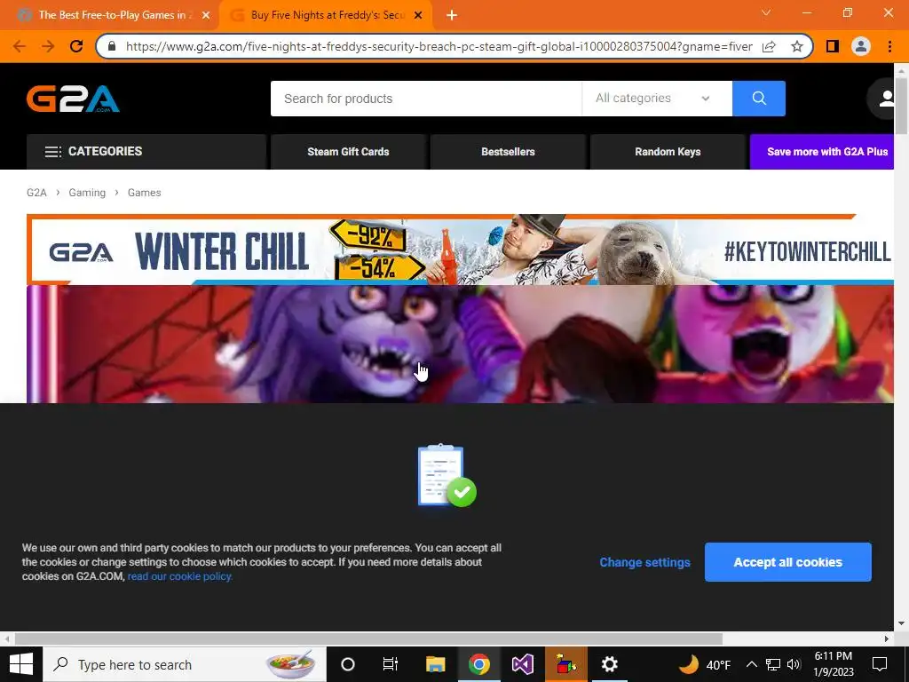Click the hamburger CATEGORIES menu button
This screenshot has height=682, width=909.
(x=146, y=151)
